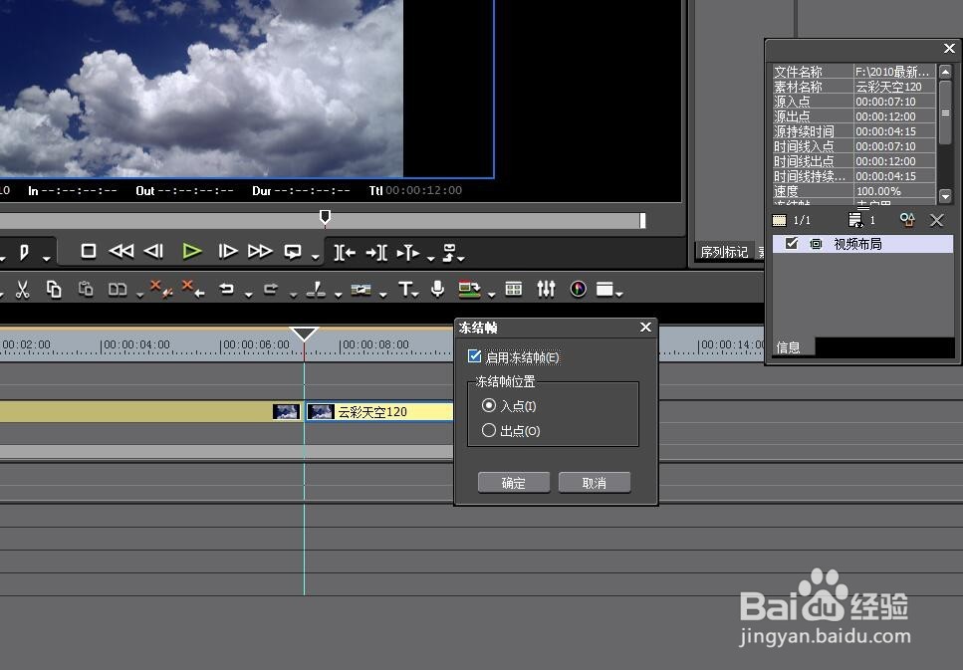The image size is (963, 670).
Task: Click the Create Title (T) icon
Action: point(405,289)
